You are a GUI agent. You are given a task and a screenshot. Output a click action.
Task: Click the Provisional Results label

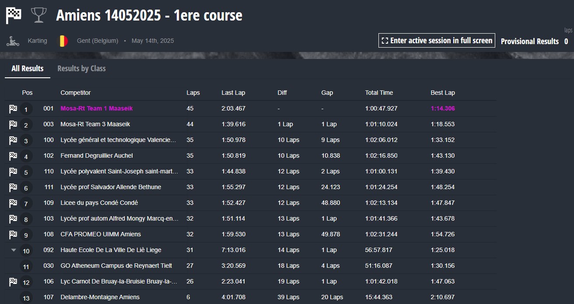pos(529,41)
